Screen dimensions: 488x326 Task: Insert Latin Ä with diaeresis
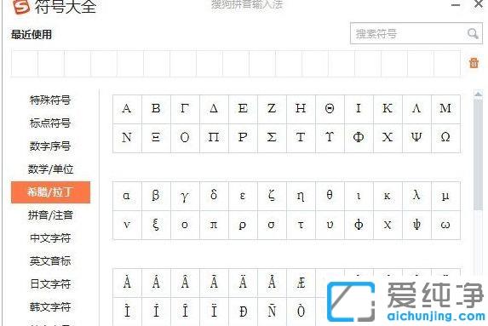(x=243, y=283)
